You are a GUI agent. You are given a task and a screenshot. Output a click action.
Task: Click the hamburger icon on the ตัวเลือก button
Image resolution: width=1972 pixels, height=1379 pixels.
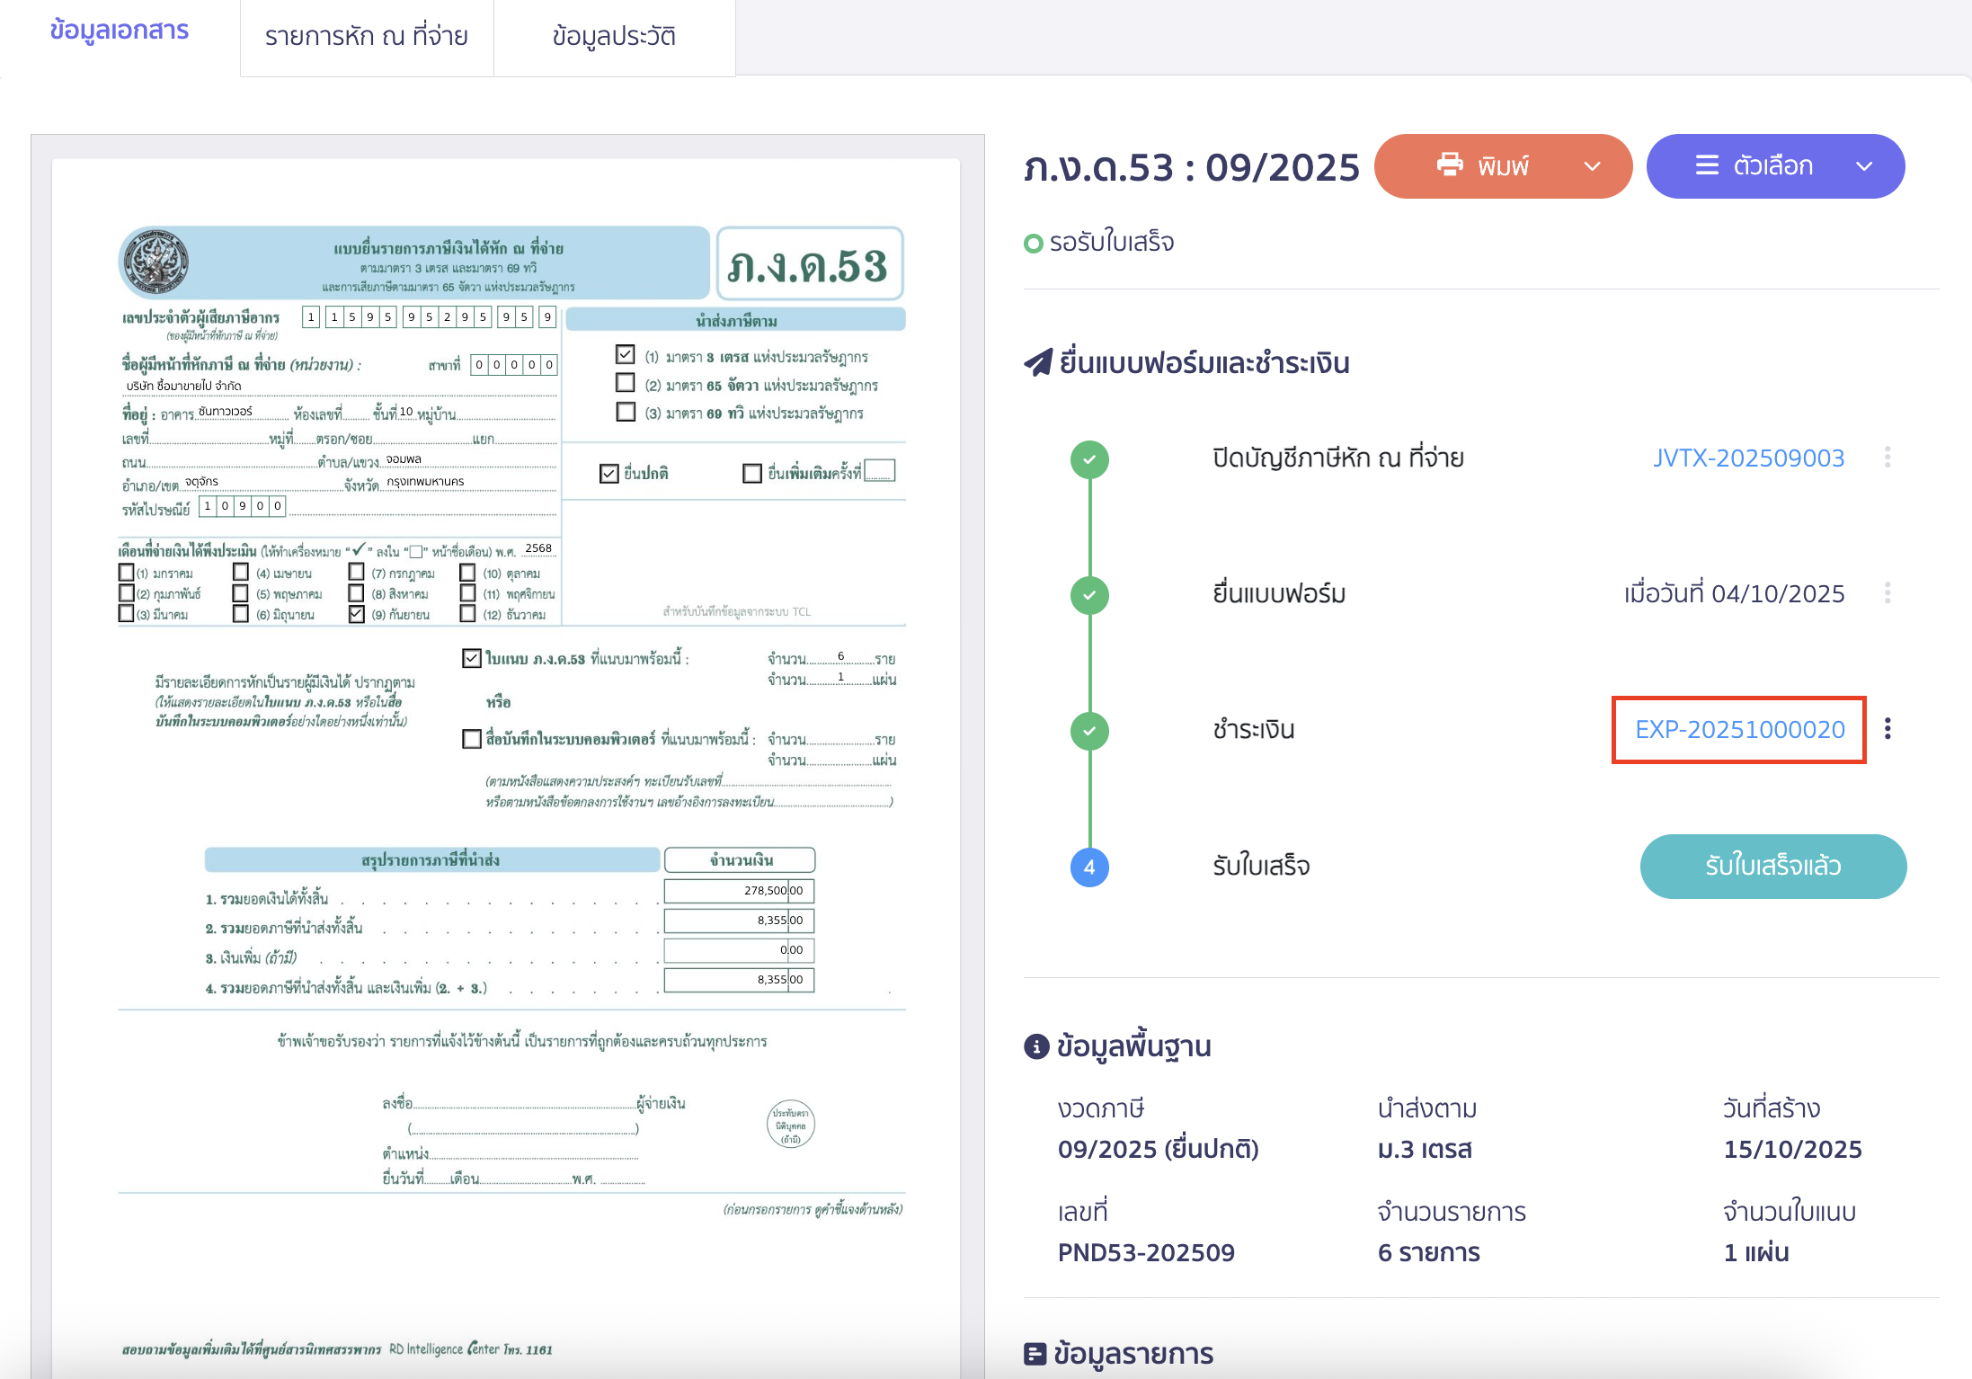pos(1707,165)
